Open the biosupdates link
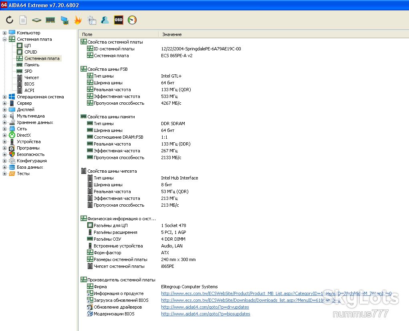This screenshot has width=409, height=331. [206, 314]
